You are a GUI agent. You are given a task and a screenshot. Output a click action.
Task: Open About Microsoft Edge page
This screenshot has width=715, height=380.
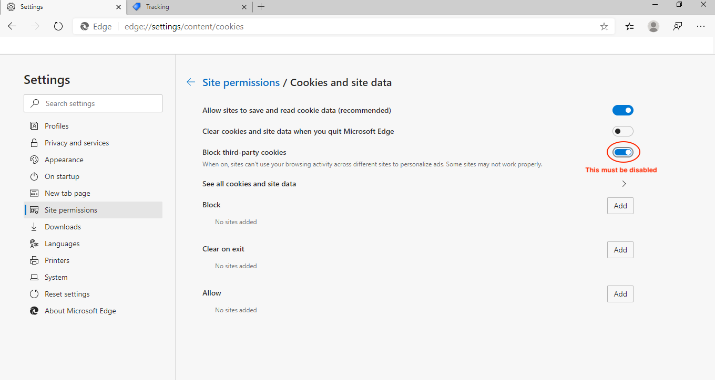[x=93, y=311]
